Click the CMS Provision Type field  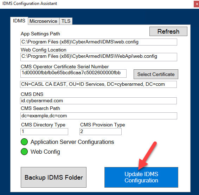101,132
